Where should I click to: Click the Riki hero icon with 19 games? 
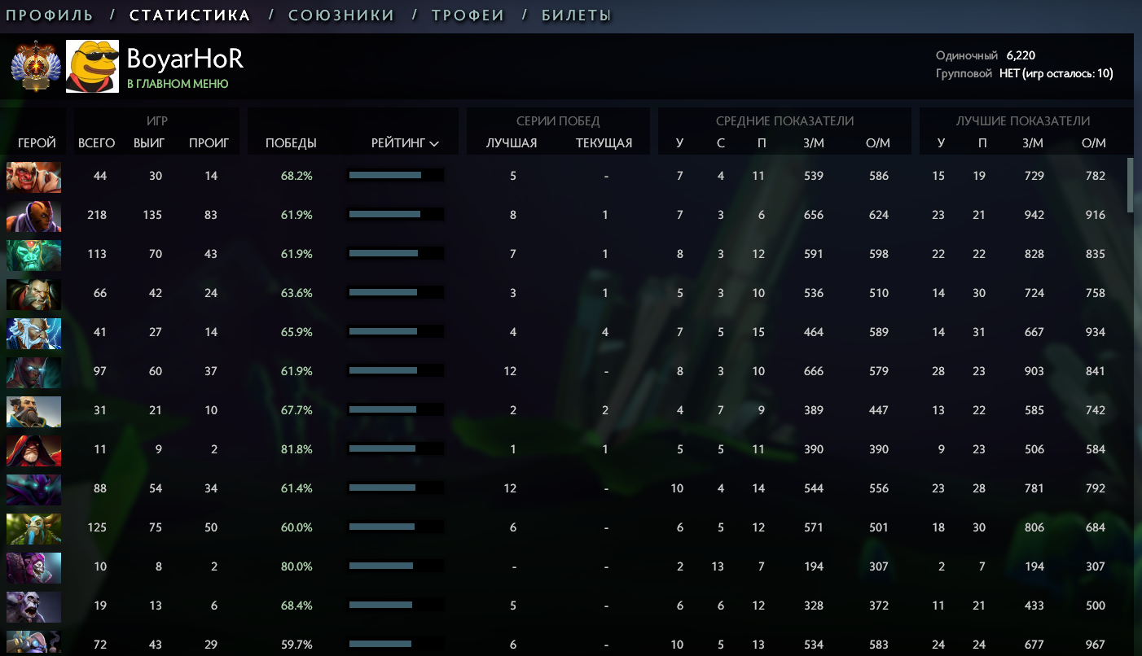point(33,606)
